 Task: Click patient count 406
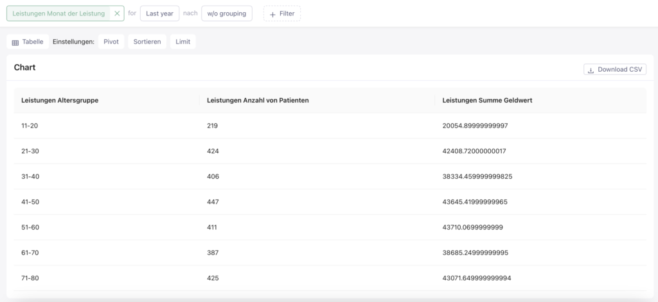pos(213,177)
